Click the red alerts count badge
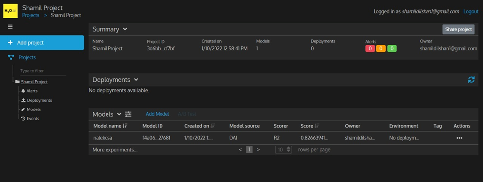The width and height of the screenshot is (483, 182). pos(370,48)
